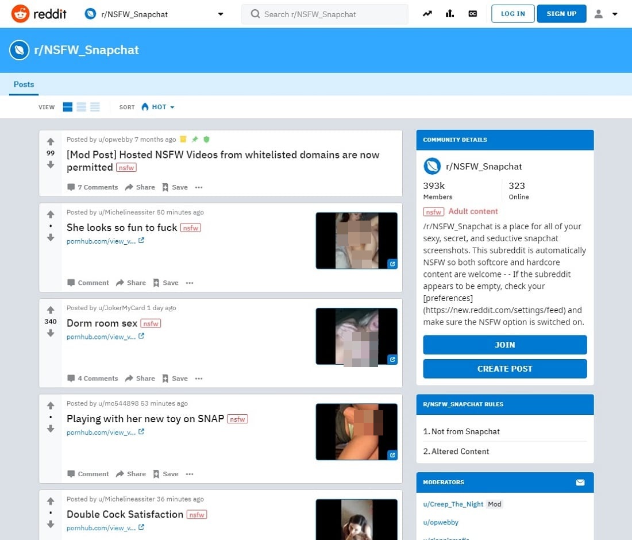Switch to compact view layout
Viewport: 632px width, 540px height.
95,107
